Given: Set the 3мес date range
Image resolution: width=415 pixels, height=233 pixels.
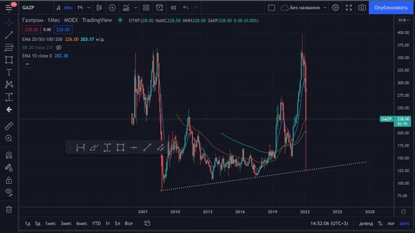Looking at the screenshot, I should [66, 223].
